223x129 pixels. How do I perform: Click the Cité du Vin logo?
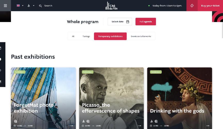coord(111,6)
